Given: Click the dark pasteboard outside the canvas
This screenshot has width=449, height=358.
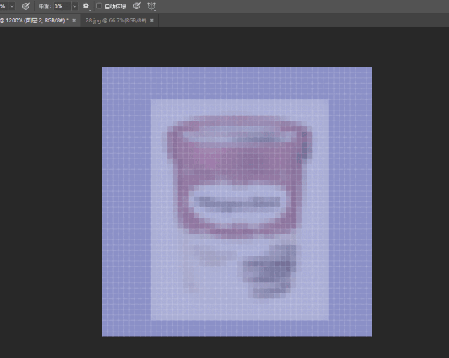Looking at the screenshot, I should click(49, 211).
